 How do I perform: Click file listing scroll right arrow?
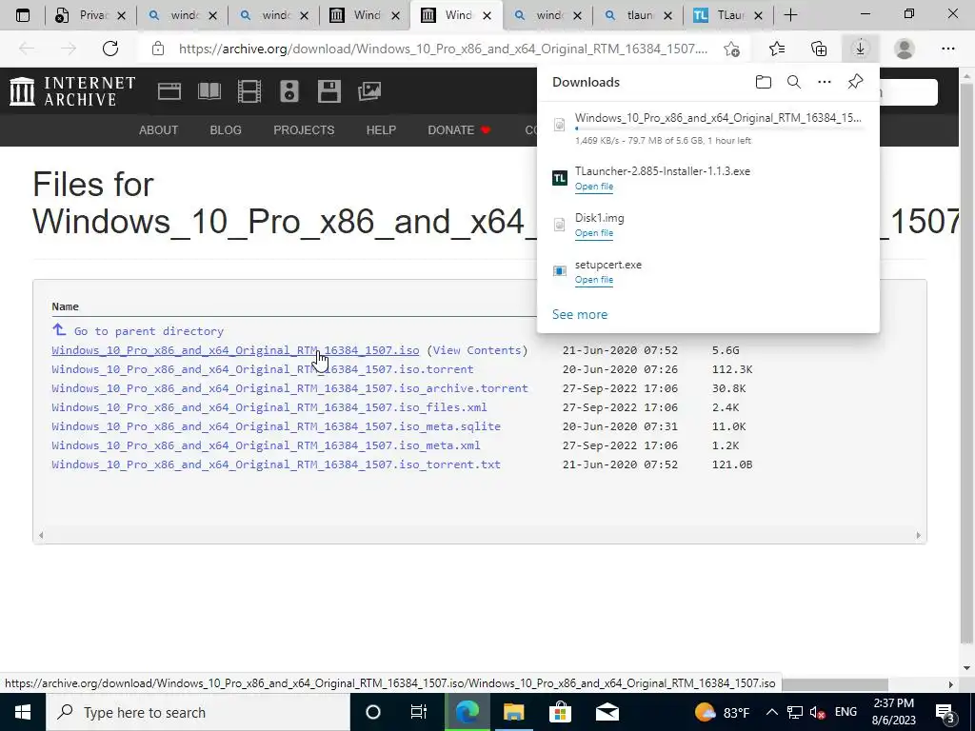[918, 535]
